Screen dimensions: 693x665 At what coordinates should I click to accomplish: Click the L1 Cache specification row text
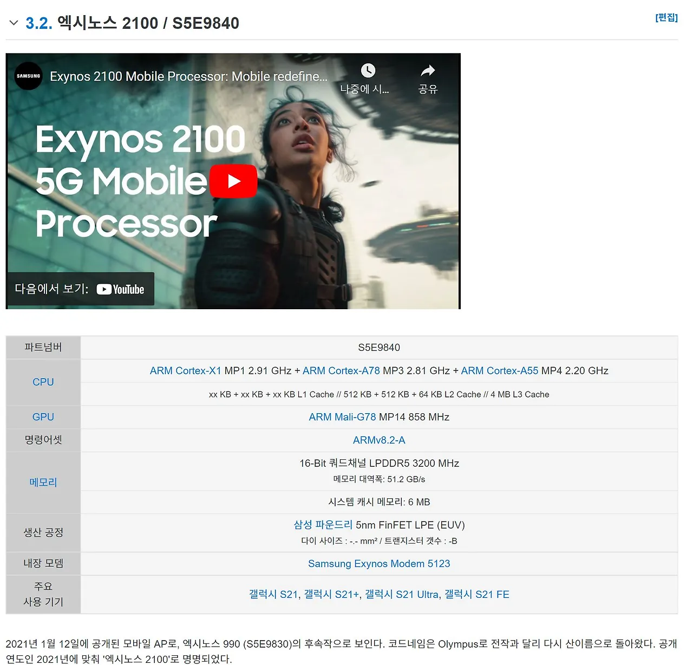(379, 395)
